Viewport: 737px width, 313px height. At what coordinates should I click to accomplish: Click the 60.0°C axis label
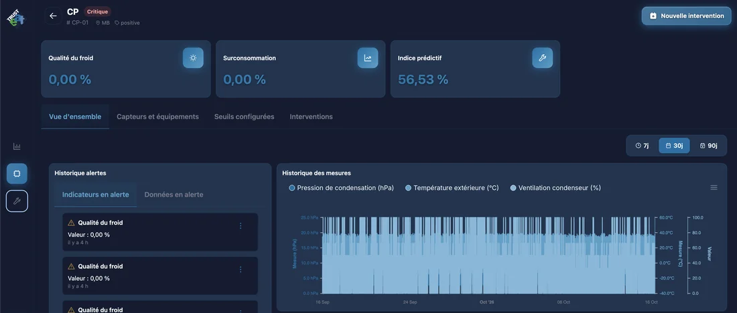(667, 218)
